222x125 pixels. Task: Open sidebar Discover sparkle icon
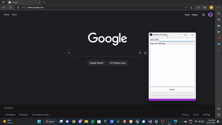point(219,19)
